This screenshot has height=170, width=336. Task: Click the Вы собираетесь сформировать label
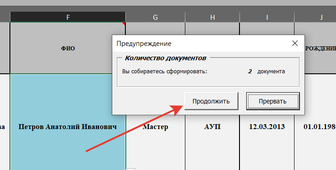pyautogui.click(x=165, y=72)
